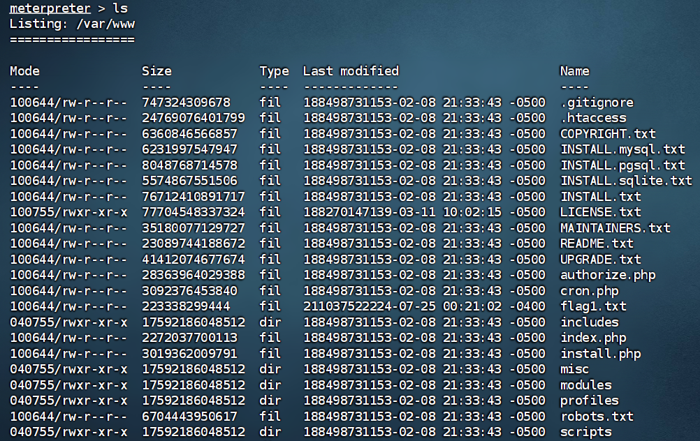
Task: Select the LICENSE.txt file name
Action: click(x=600, y=212)
